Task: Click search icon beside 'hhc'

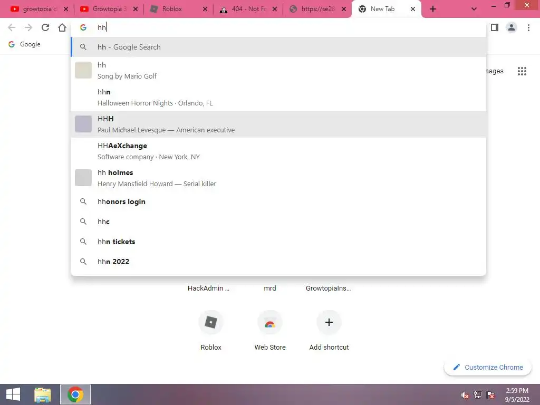Action: pos(83,221)
